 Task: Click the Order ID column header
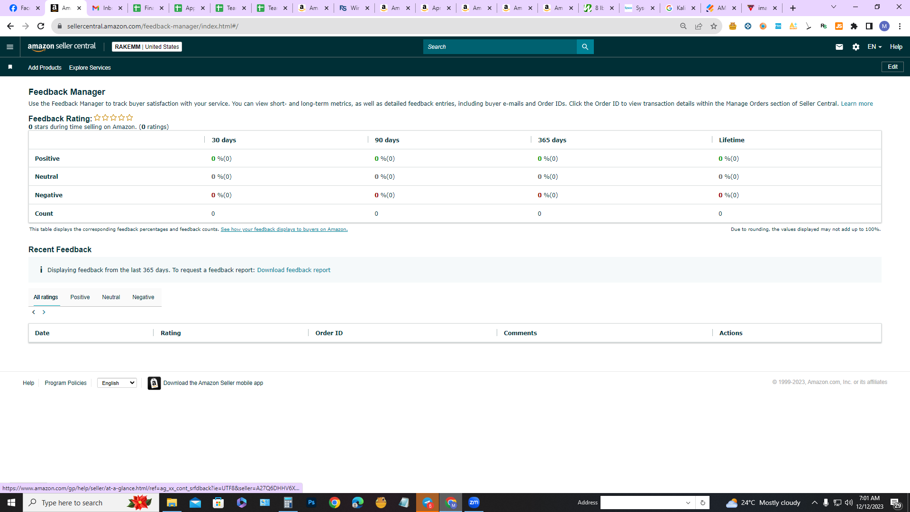click(329, 333)
